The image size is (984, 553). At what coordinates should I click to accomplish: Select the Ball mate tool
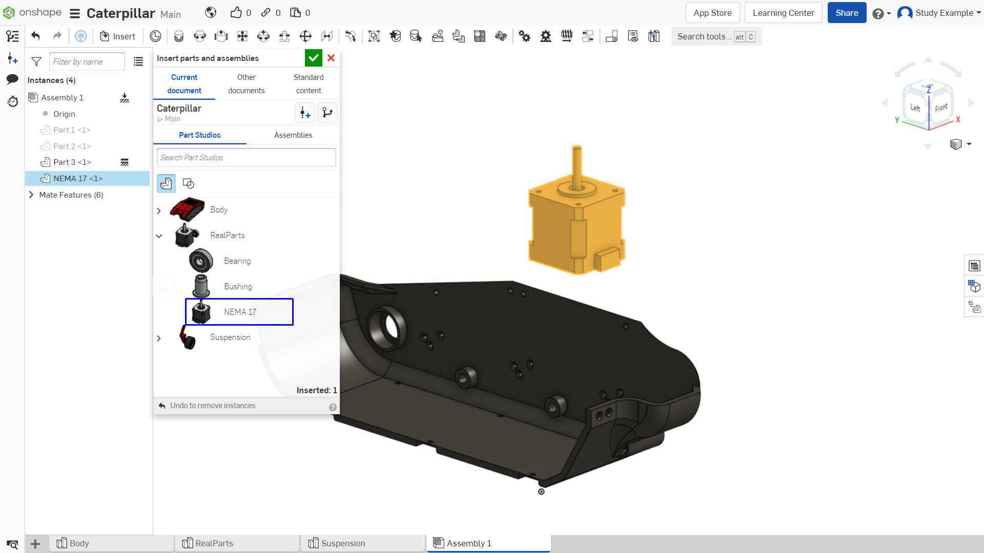(x=305, y=36)
